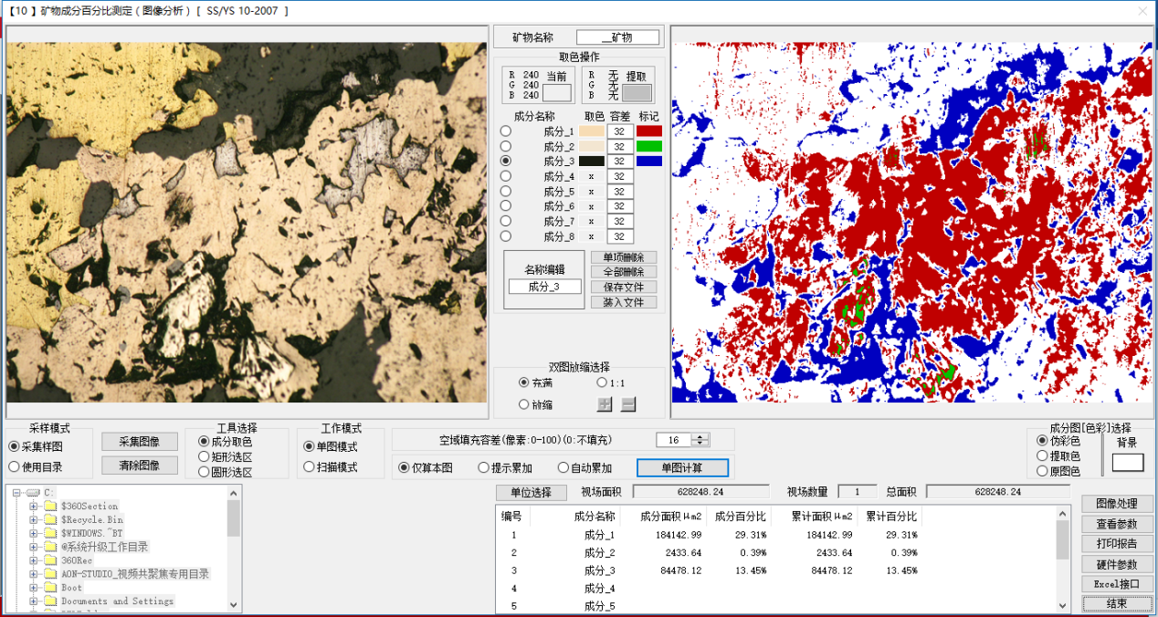Expand the Boot folder tree node
The width and height of the screenshot is (1158, 617).
pos(34,589)
